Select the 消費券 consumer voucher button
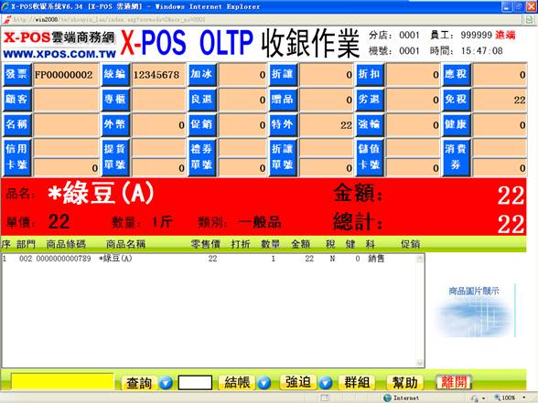The height and width of the screenshot is (403, 538). pyautogui.click(x=456, y=157)
